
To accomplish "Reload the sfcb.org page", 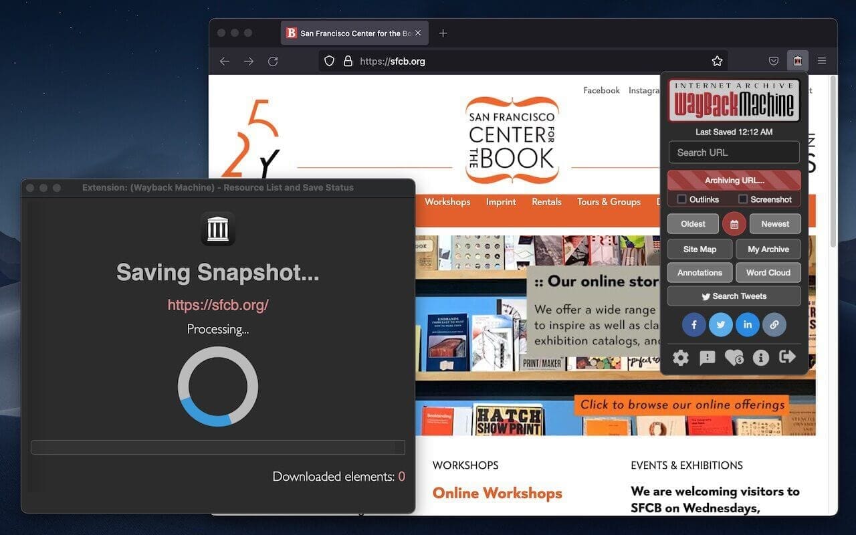I will click(x=273, y=61).
